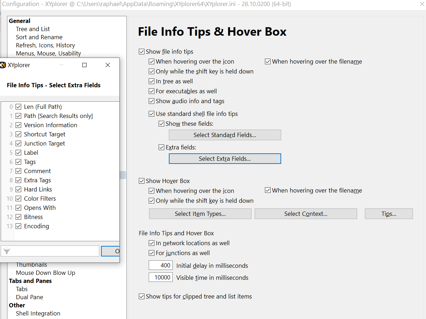426x319 pixels.
Task: Disable For junctions as well
Action: coord(152,253)
